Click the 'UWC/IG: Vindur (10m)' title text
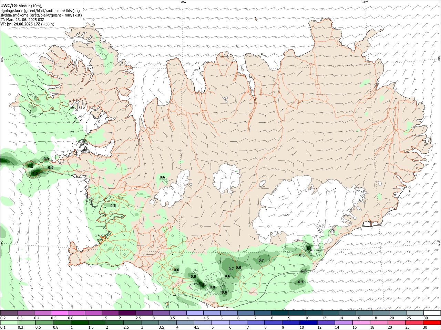The image size is (441, 330). point(21,6)
